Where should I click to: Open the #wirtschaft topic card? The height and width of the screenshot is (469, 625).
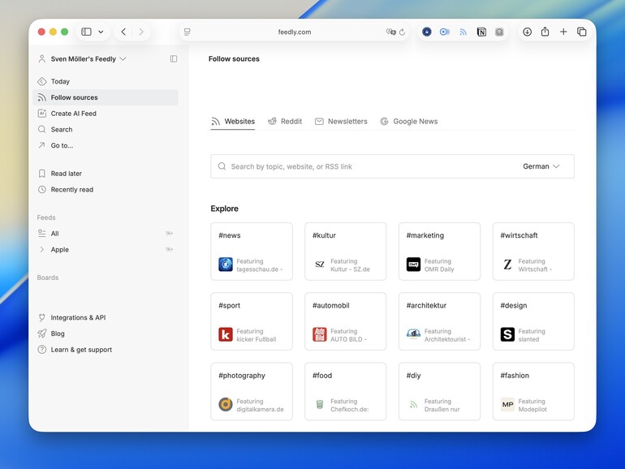coord(534,252)
